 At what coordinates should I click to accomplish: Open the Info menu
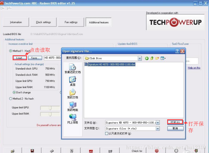9,8
